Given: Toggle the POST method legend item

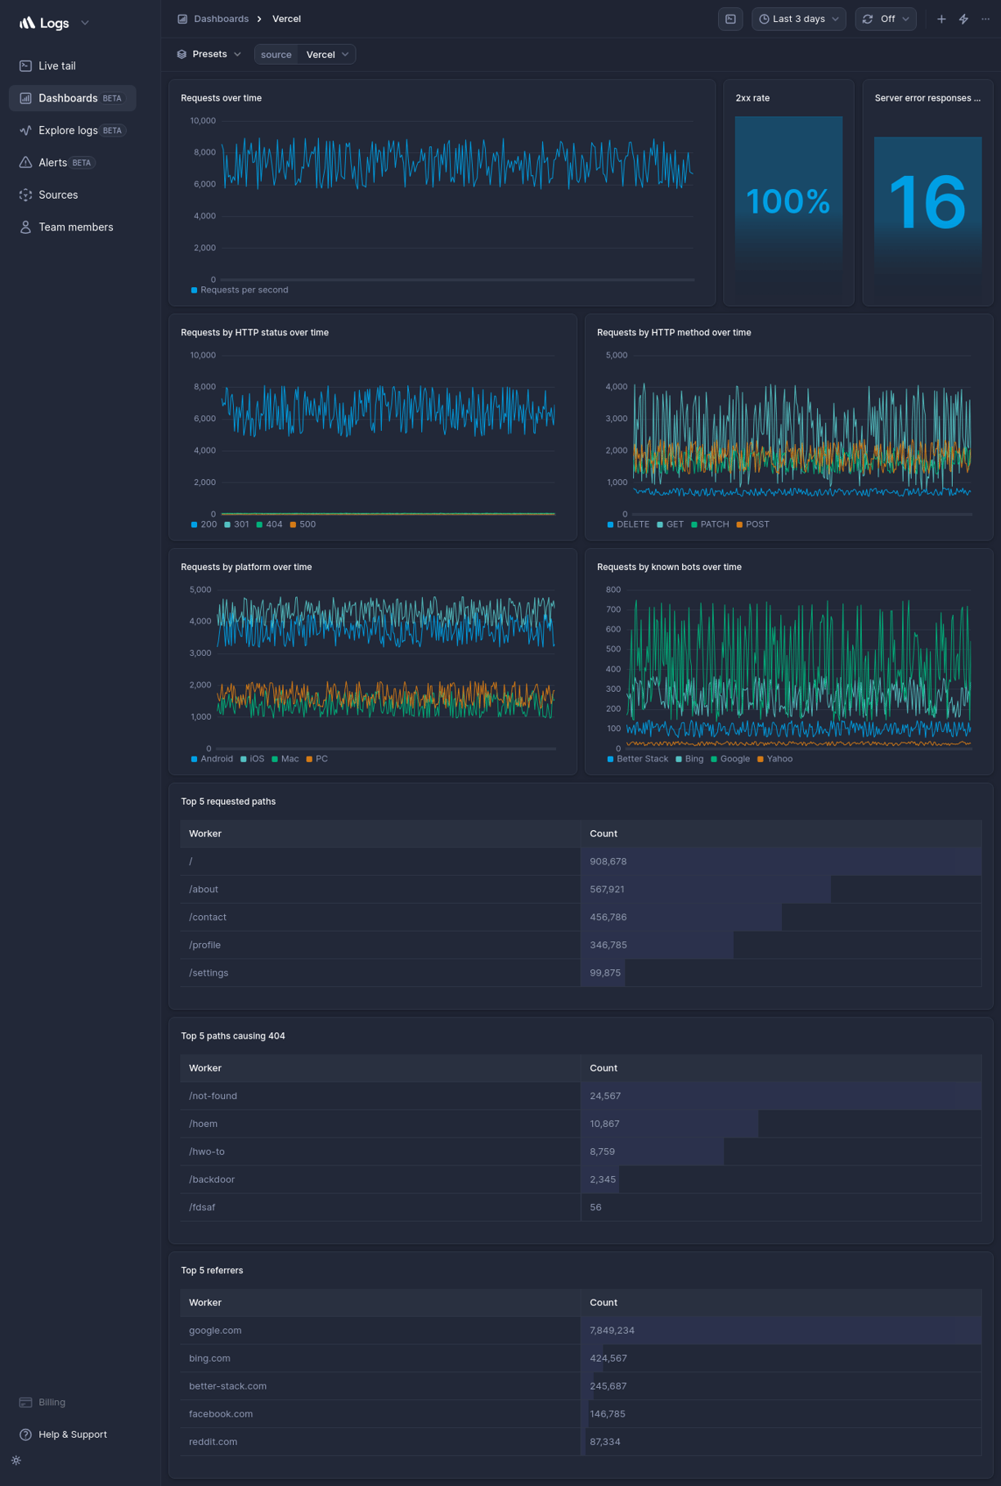Looking at the screenshot, I should tap(753, 524).
